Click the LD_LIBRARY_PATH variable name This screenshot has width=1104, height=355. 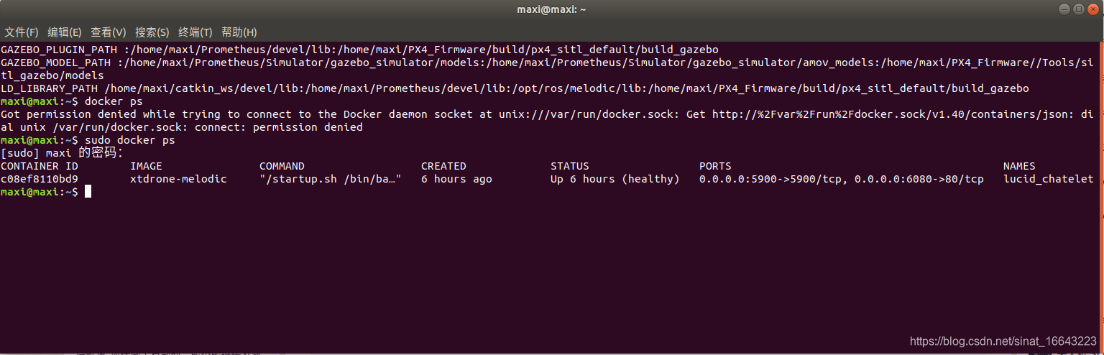pos(49,88)
